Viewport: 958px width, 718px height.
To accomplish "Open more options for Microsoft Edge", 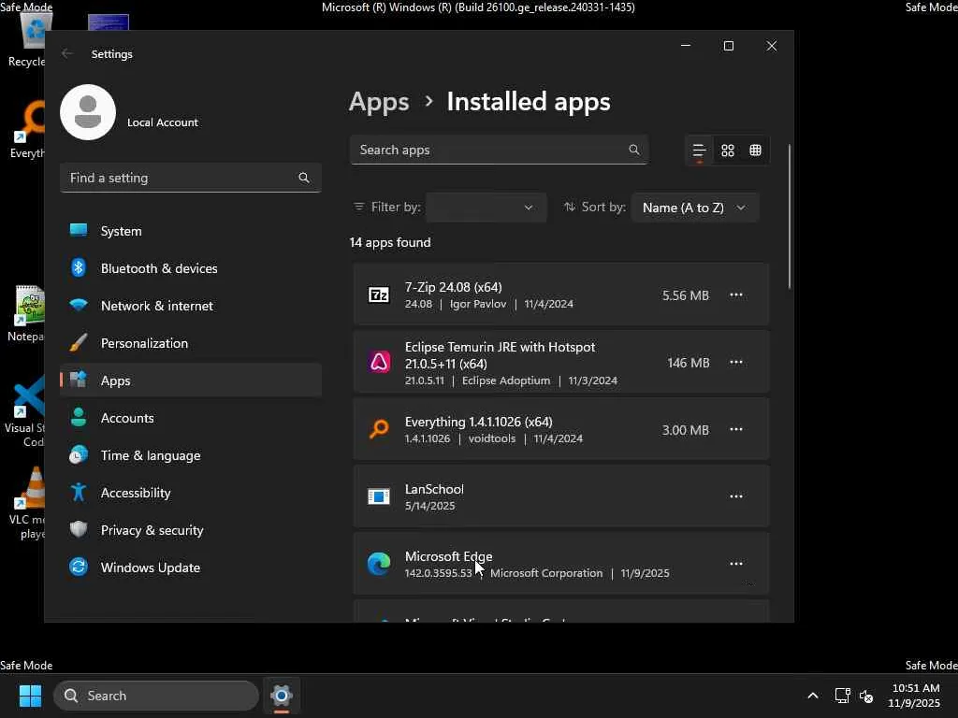I will point(736,564).
